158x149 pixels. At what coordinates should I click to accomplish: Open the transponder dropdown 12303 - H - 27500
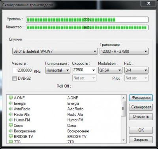pyautogui.click(x=124, y=51)
